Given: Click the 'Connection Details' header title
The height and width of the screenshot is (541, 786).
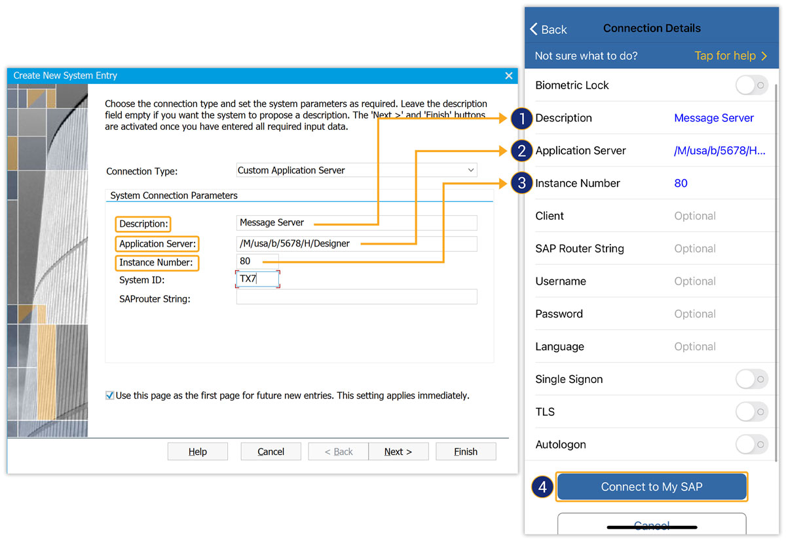Looking at the screenshot, I should (652, 28).
